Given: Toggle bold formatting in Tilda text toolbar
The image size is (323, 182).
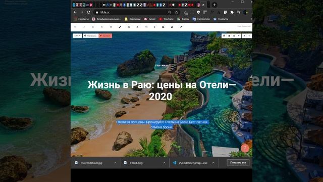Looking at the screenshot, I should (x=75, y=27).
